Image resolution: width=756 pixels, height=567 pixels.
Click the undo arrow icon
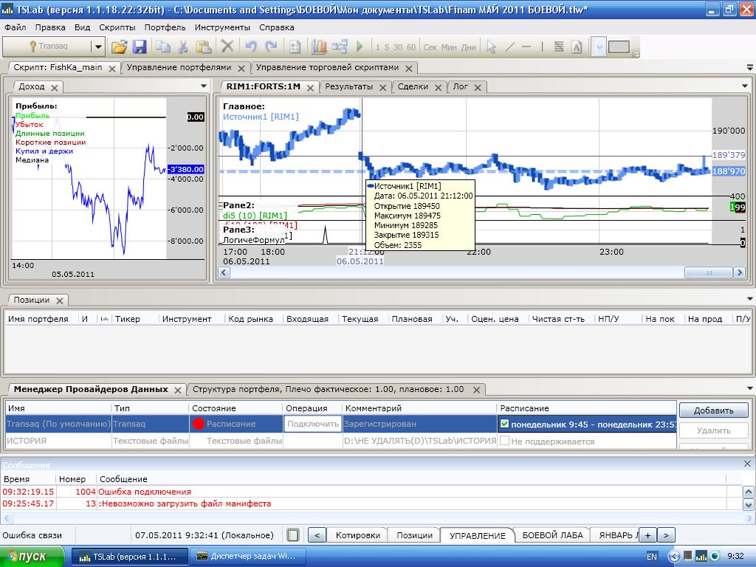250,47
